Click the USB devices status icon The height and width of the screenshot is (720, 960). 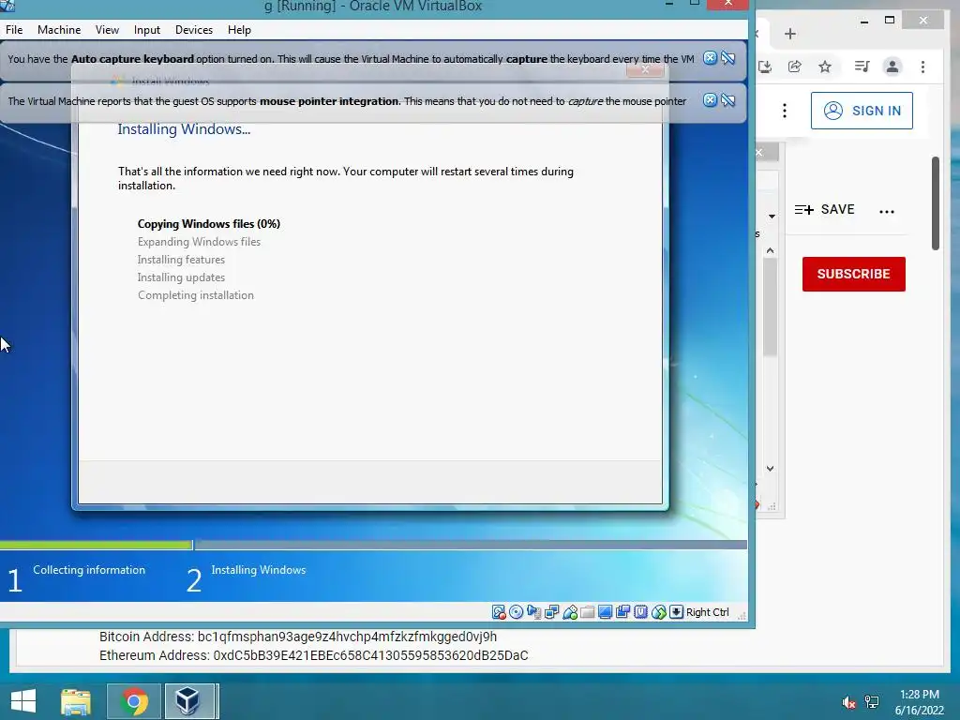tap(570, 611)
